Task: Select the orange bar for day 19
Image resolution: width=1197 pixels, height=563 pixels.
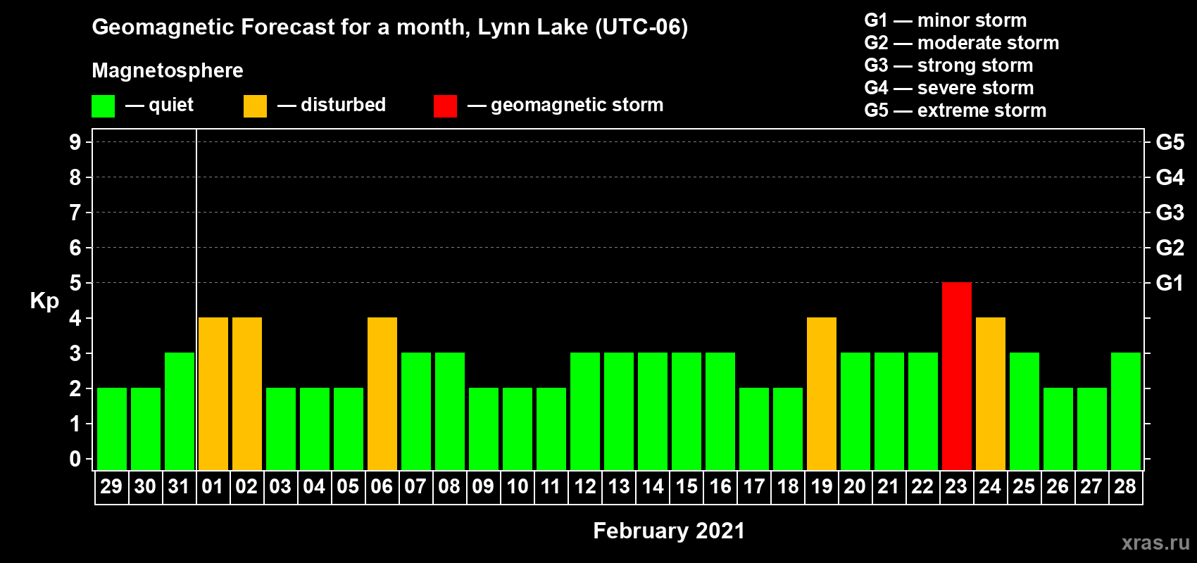Action: [822, 394]
